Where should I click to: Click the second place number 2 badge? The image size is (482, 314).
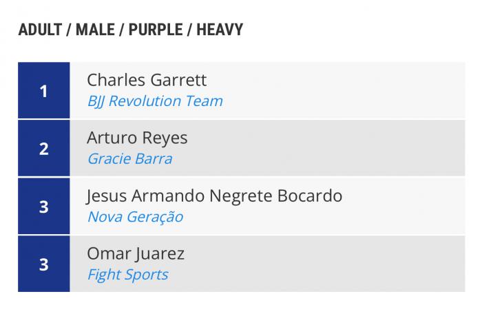[44, 148]
